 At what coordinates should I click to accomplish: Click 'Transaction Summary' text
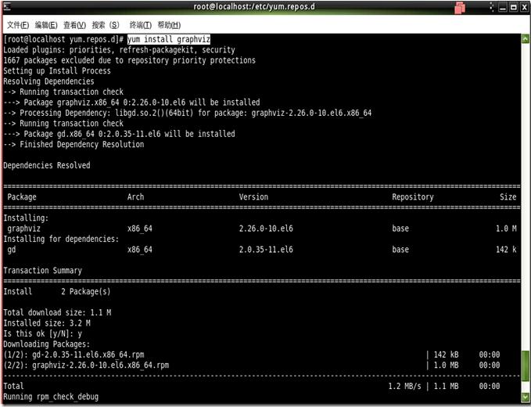coord(43,271)
